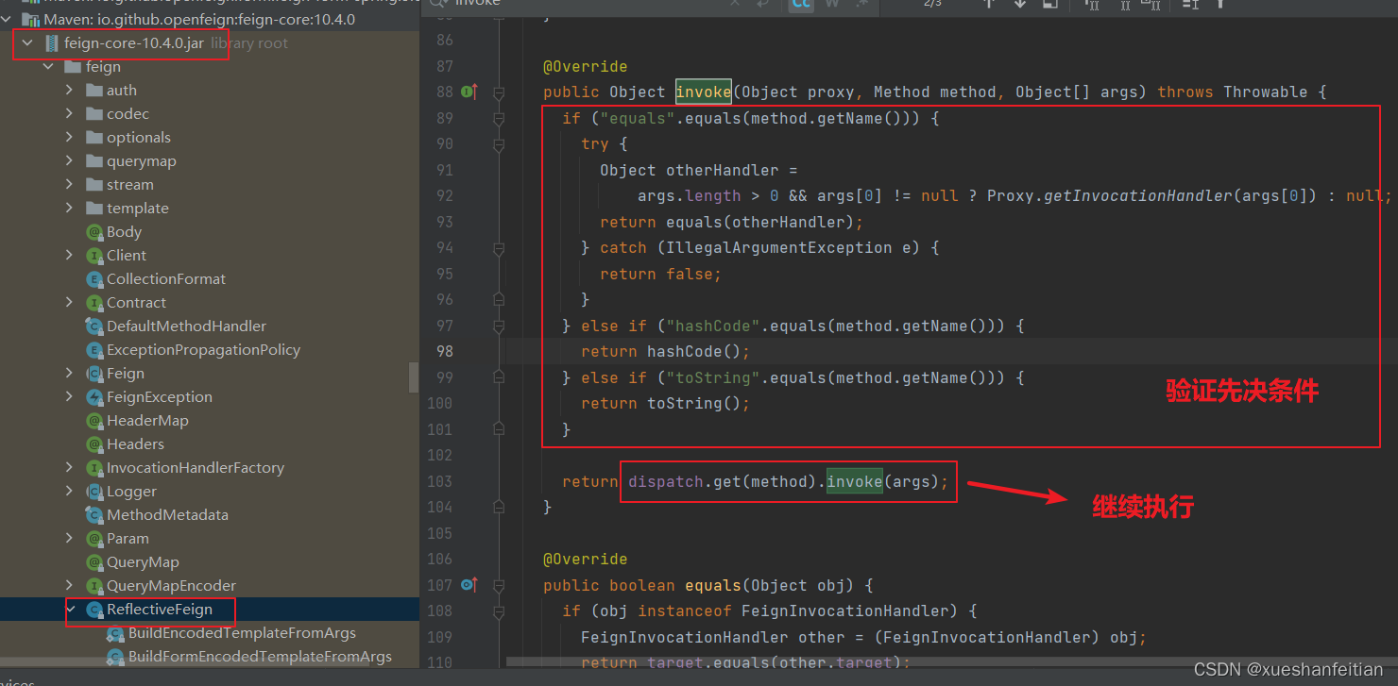1398x686 pixels.
Task: Toggle the Cc match case search option
Action: [x=801, y=4]
